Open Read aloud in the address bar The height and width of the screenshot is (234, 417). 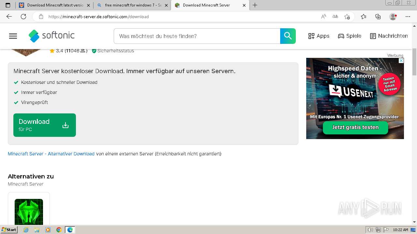(x=324, y=17)
